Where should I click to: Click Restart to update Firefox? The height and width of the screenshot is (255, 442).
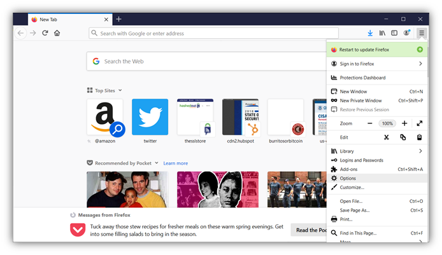[x=377, y=50]
